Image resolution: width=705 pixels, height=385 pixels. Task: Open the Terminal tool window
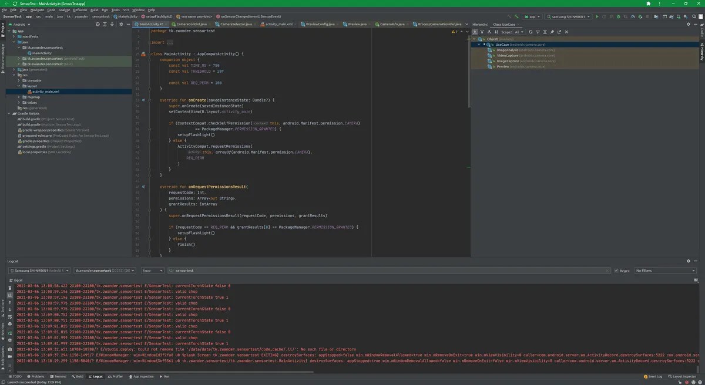[x=58, y=376]
